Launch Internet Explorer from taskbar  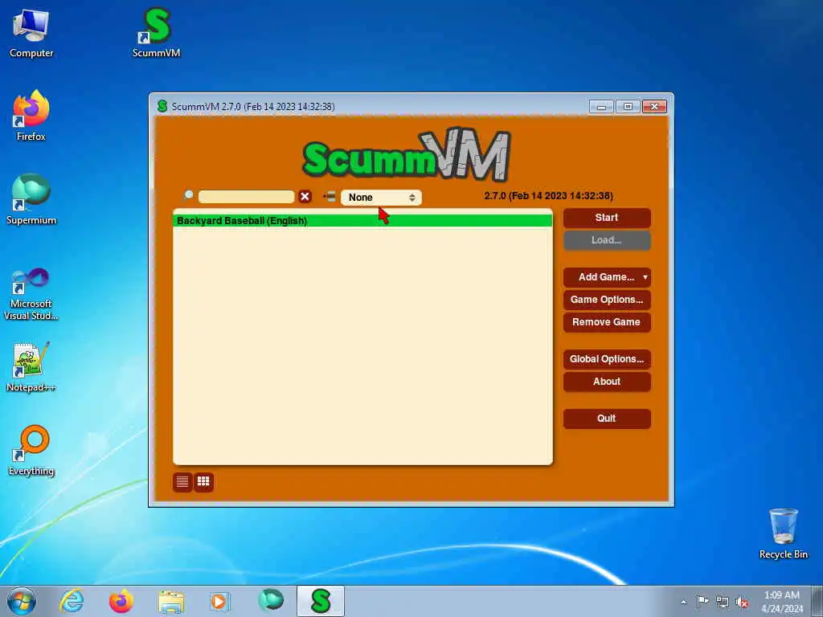[x=72, y=601]
